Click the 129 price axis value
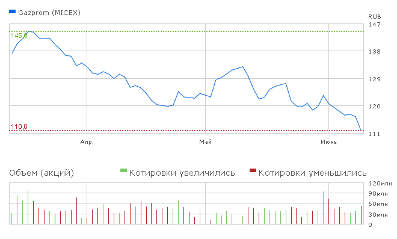The image size is (397, 239). 375,79
